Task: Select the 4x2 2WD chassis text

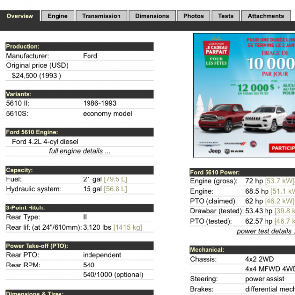Action: [x=260, y=259]
